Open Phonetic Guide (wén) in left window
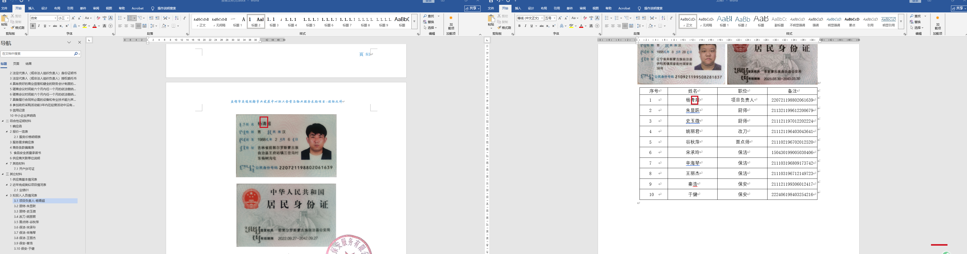967x254 pixels. [104, 18]
